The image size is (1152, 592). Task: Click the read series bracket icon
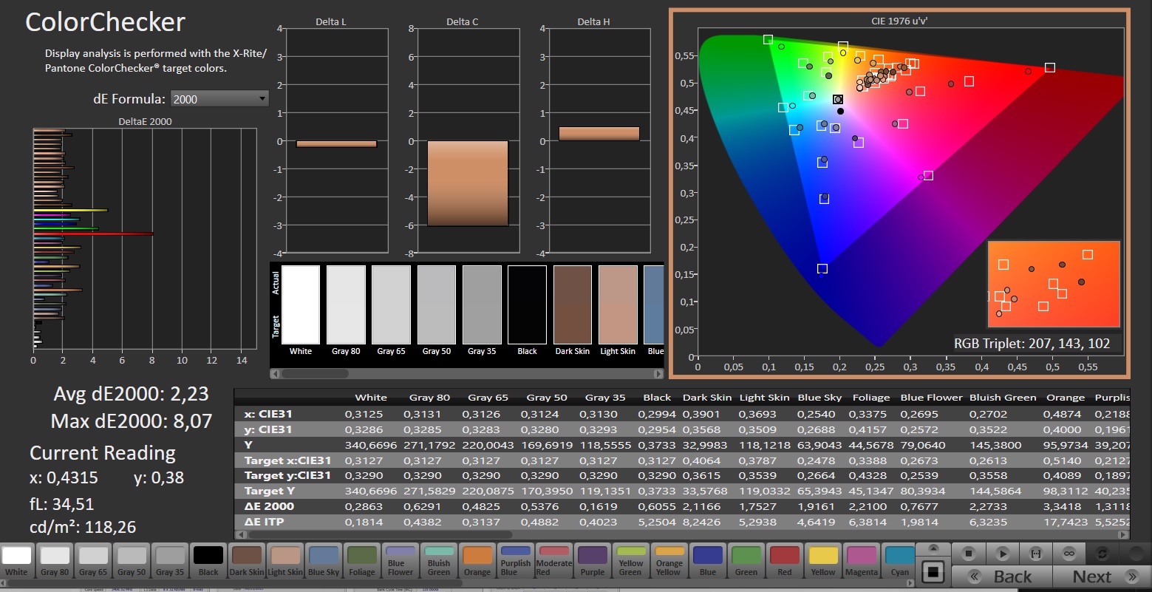(x=1036, y=553)
